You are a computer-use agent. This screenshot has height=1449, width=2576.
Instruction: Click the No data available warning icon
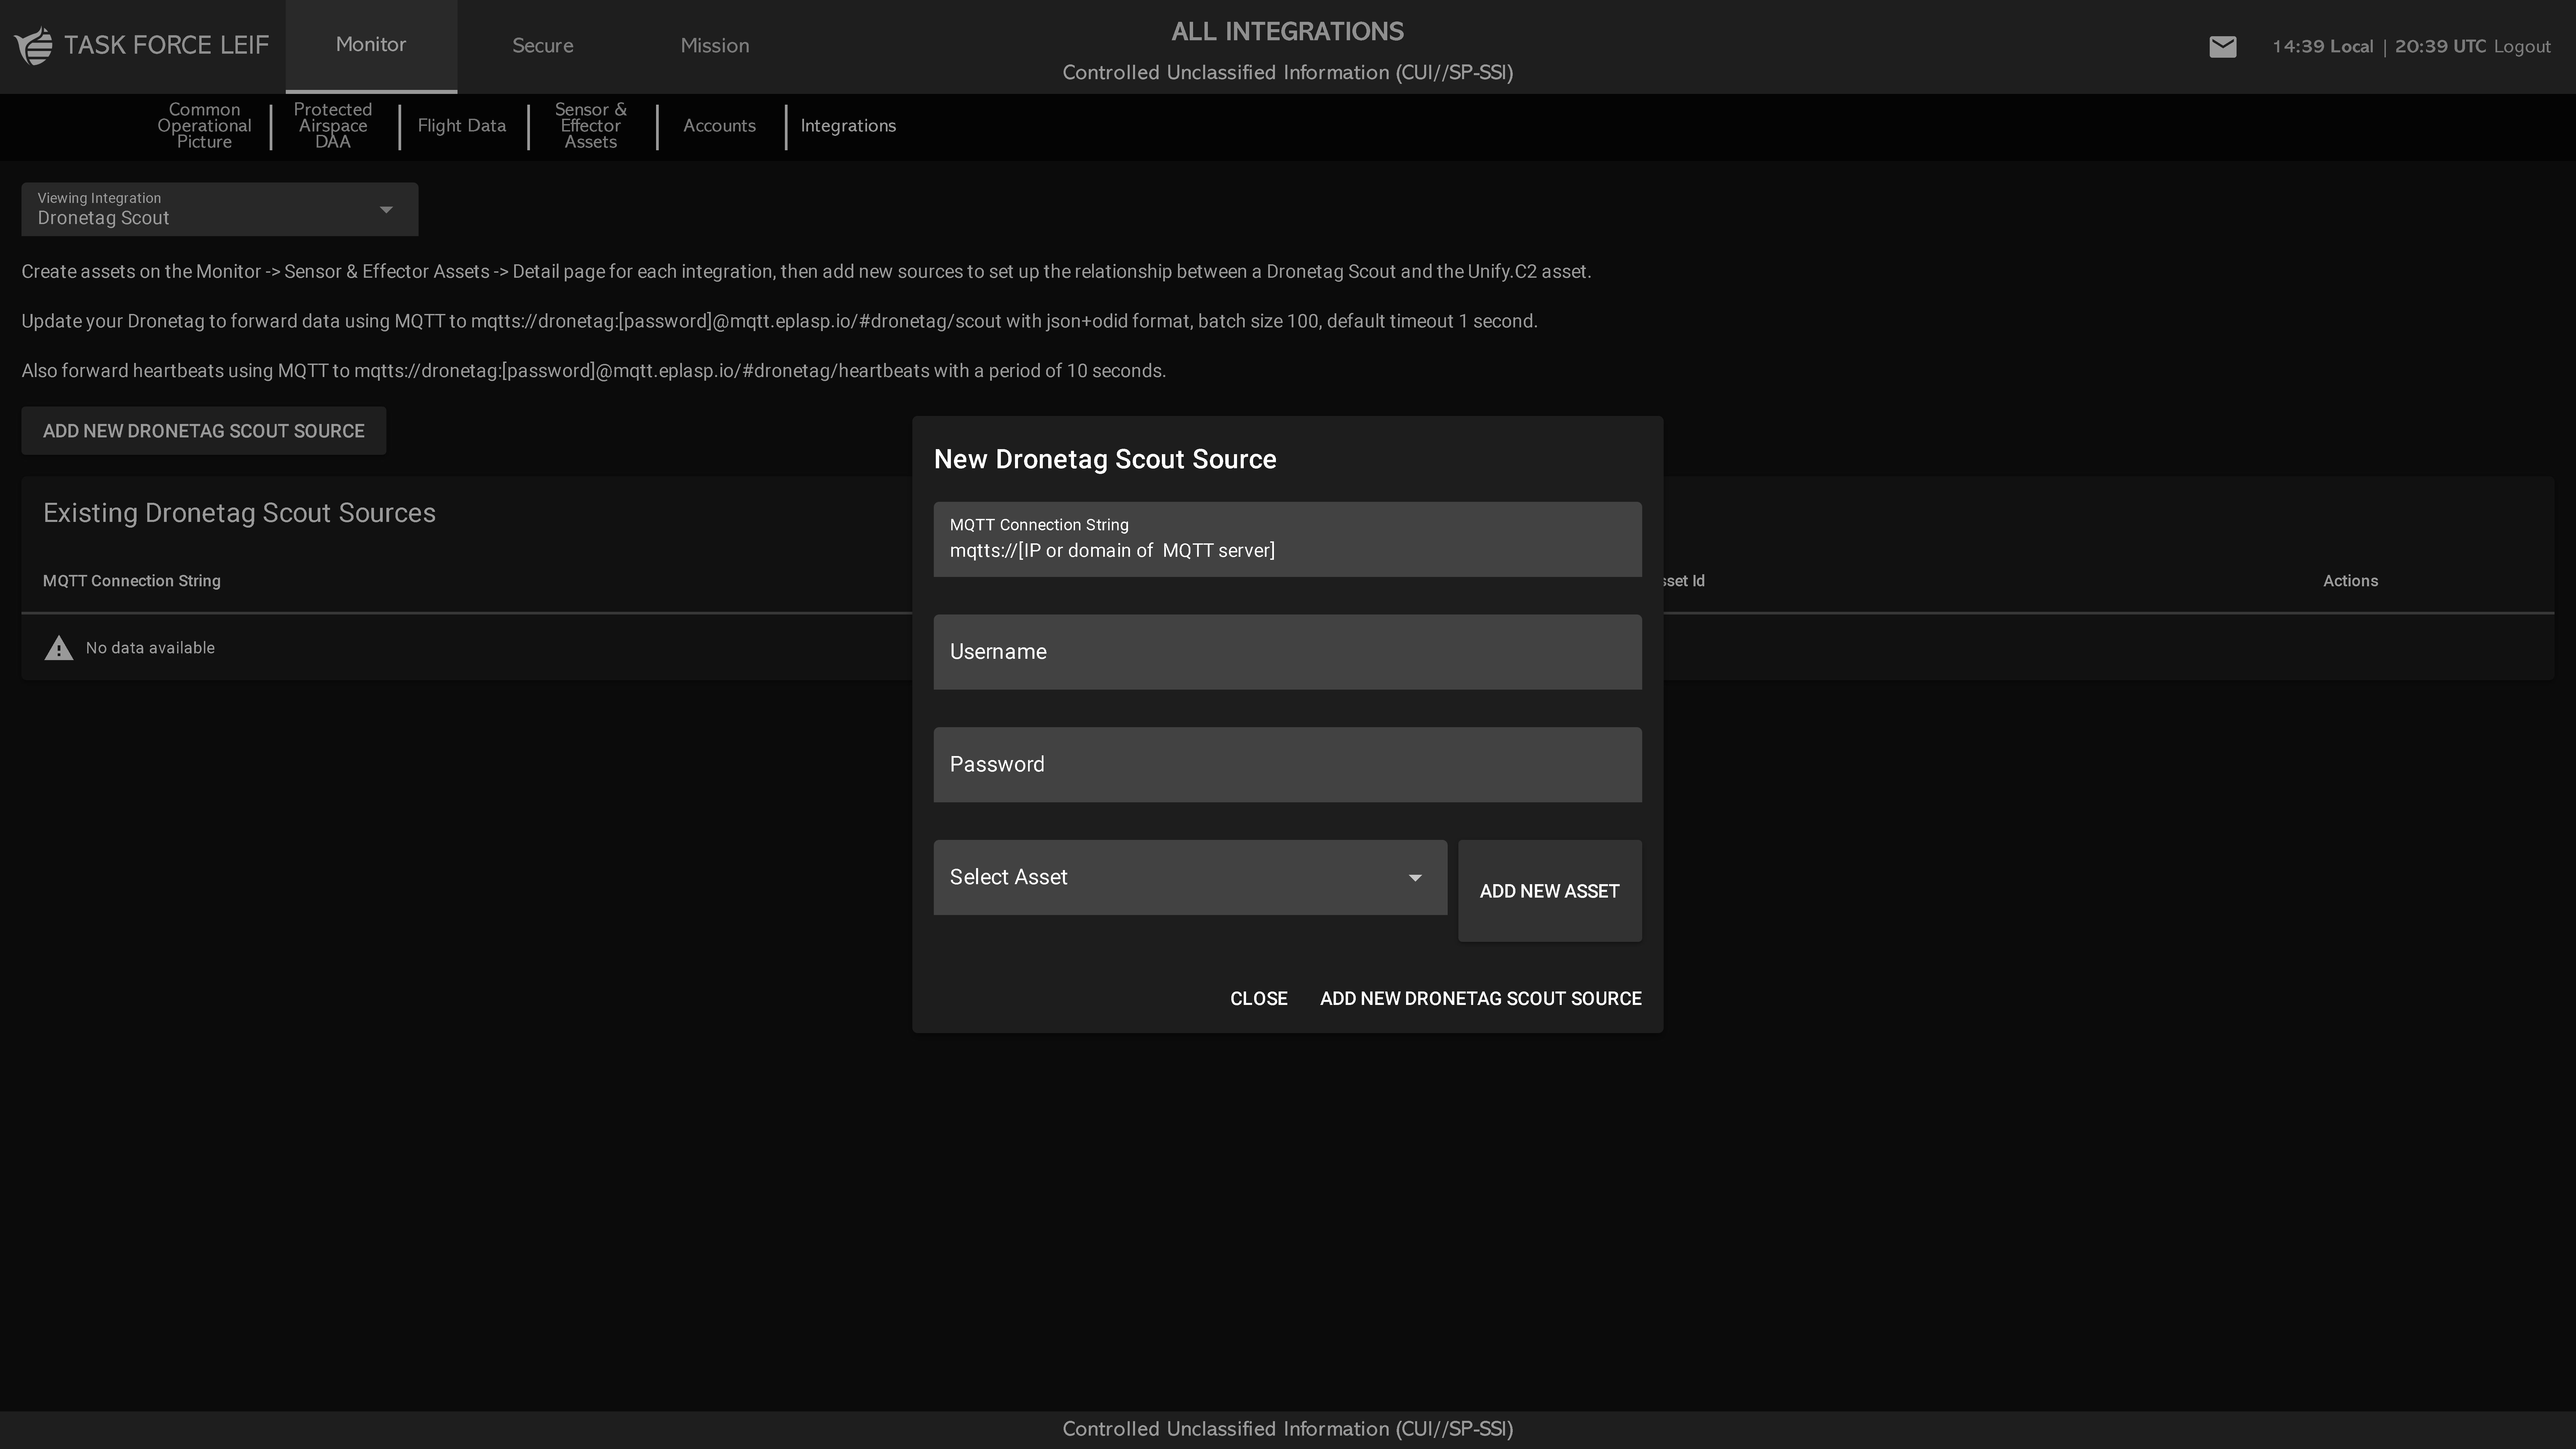point(59,648)
